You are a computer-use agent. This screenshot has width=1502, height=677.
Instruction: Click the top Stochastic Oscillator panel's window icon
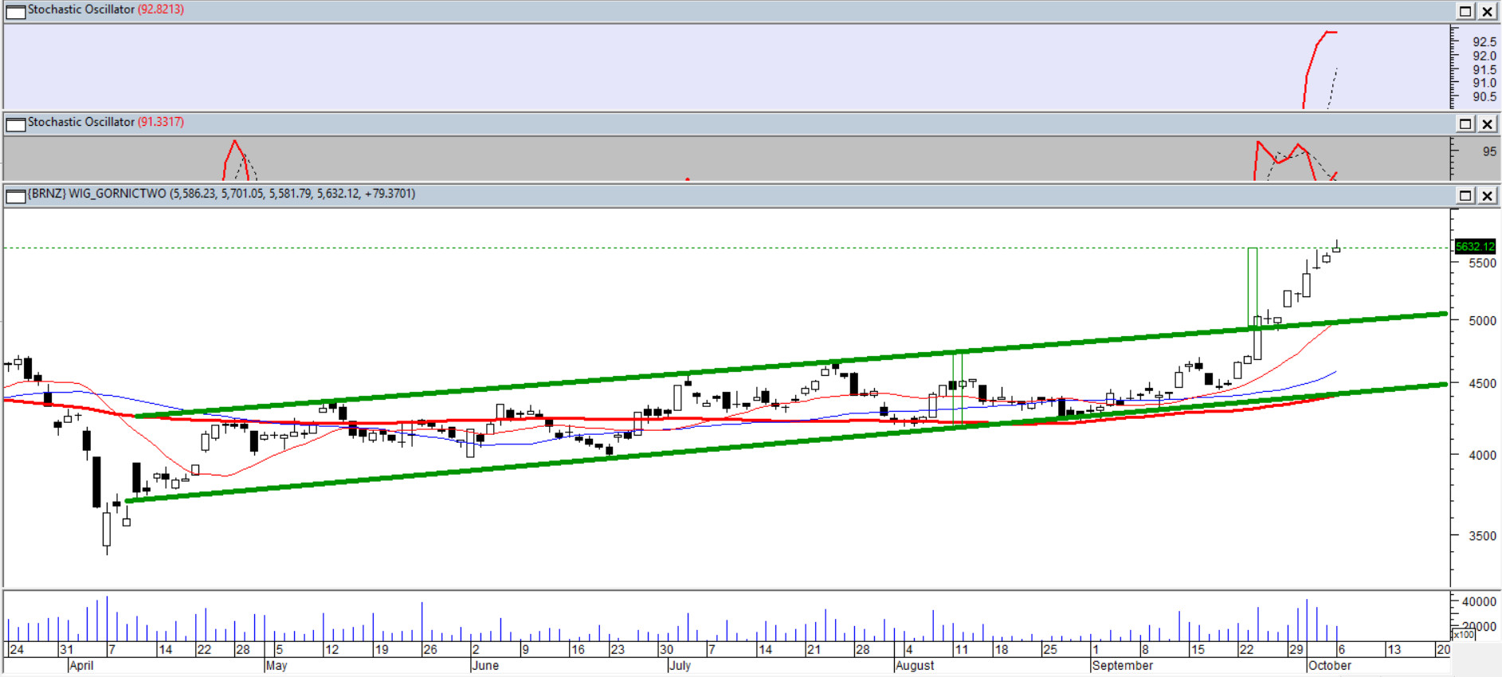click(x=15, y=11)
